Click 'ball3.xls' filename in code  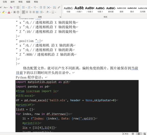point(57,100)
